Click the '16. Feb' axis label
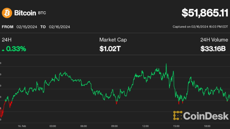The image size is (230, 129). 22,126
